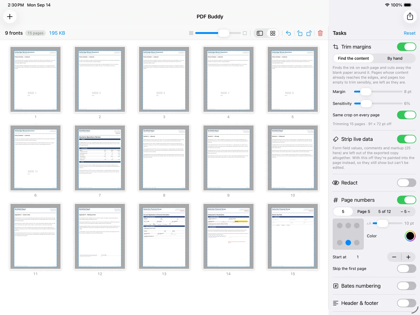The width and height of the screenshot is (420, 315).
Task: Enable Header & footer switch
Action: click(x=407, y=303)
